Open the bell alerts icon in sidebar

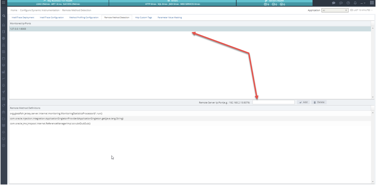pos(3,85)
